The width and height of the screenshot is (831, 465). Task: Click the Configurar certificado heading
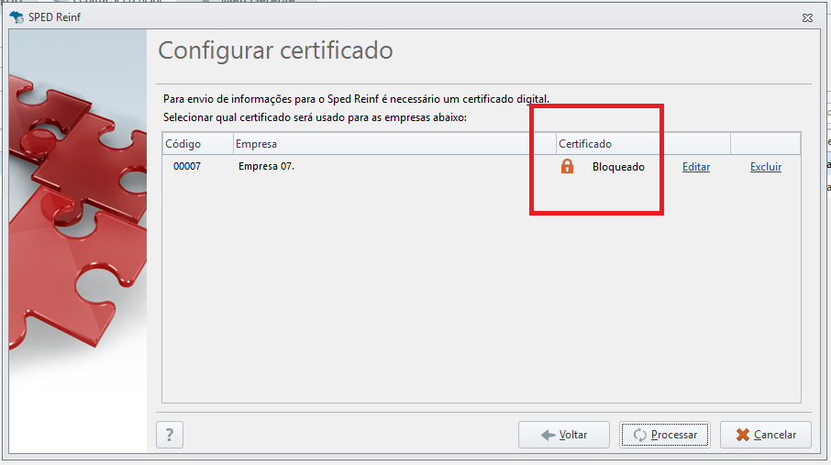point(275,50)
